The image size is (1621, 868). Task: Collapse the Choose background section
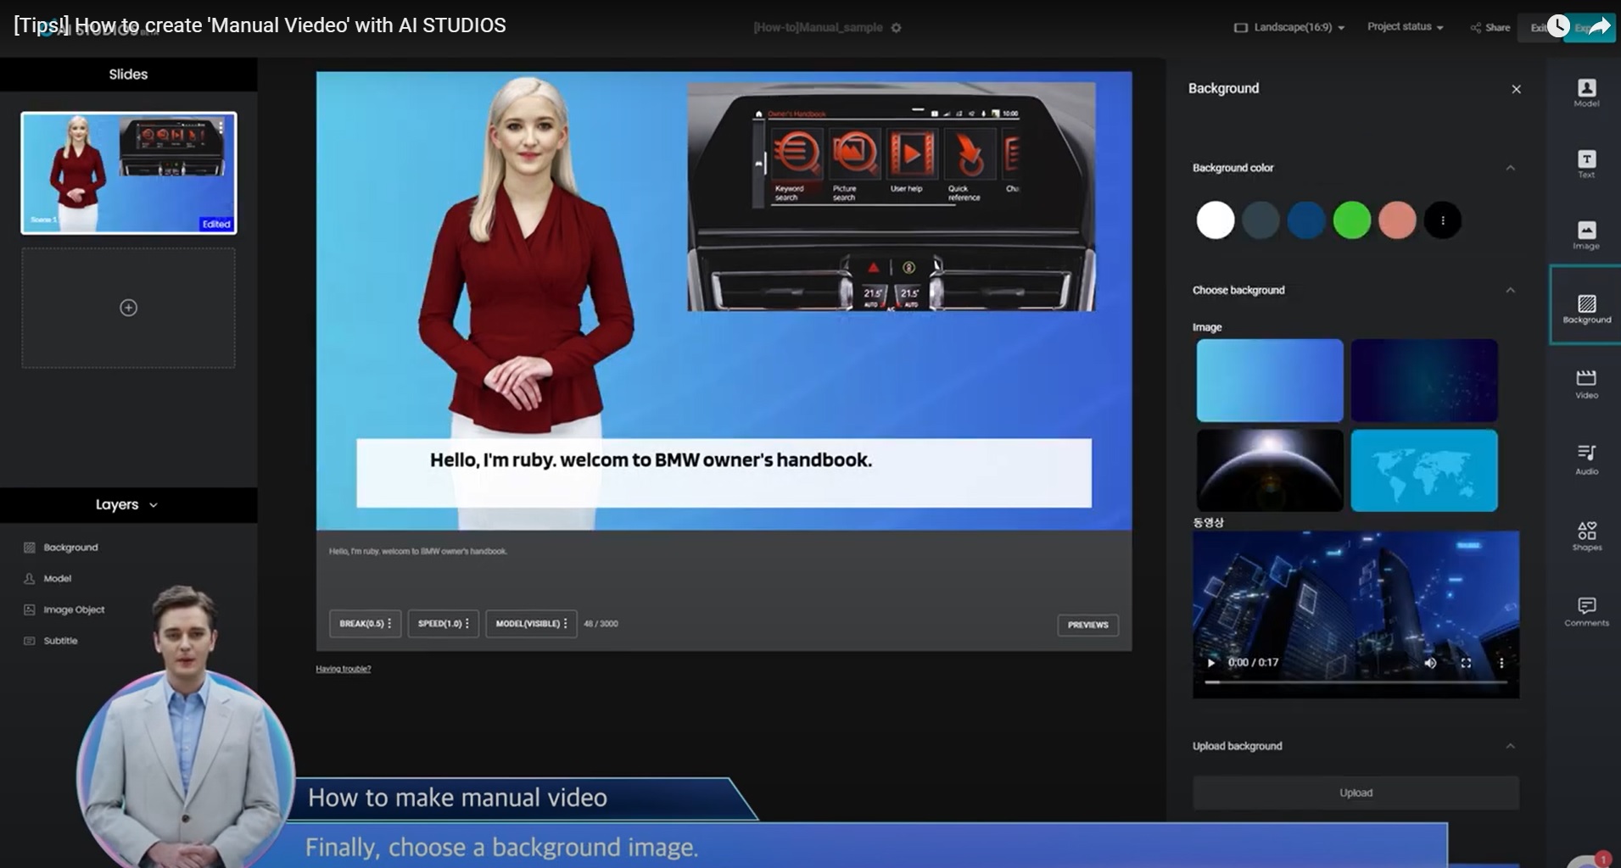pyautogui.click(x=1510, y=290)
